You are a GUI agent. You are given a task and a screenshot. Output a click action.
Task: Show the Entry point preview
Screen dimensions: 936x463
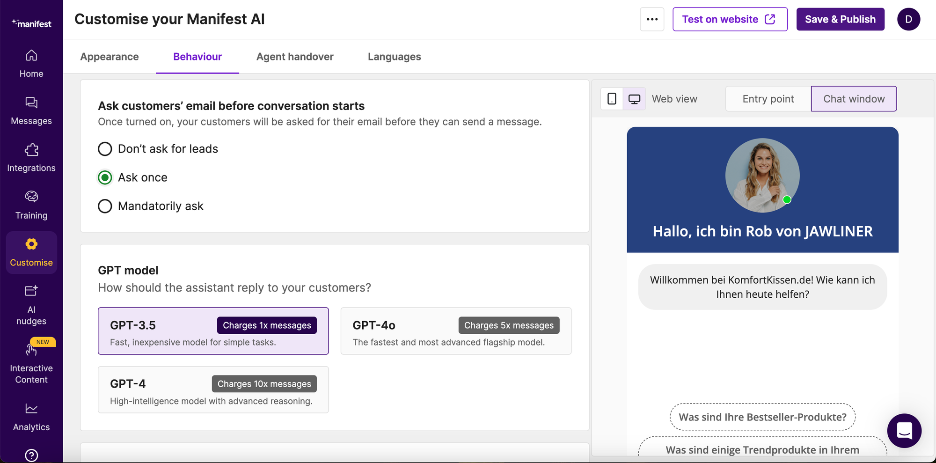point(768,99)
